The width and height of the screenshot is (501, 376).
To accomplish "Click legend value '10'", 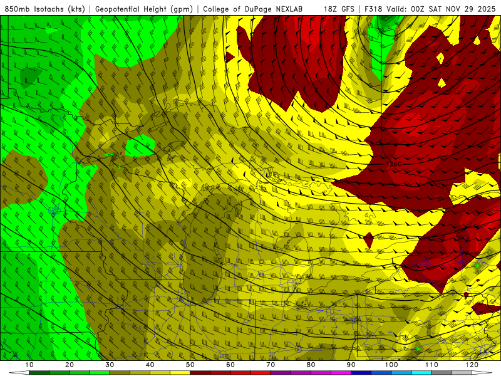I will point(29,365).
